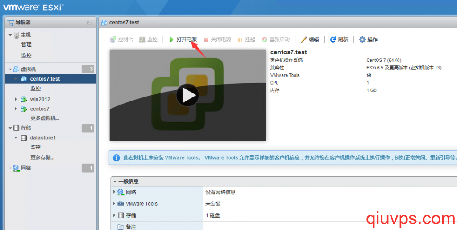Click the ESXi 6.5 compatibility value
This screenshot has width=457, height=230.
click(x=404, y=68)
